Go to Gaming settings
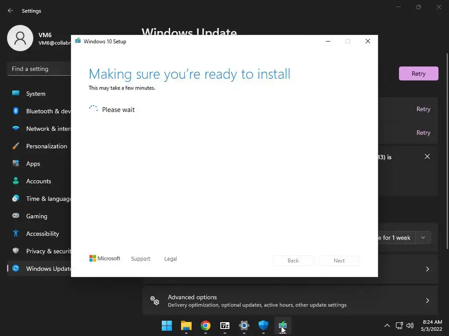 39,216
